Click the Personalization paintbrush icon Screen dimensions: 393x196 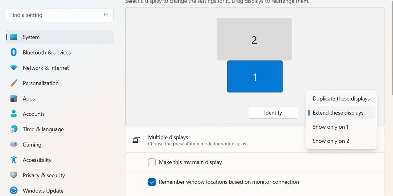pyautogui.click(x=14, y=83)
